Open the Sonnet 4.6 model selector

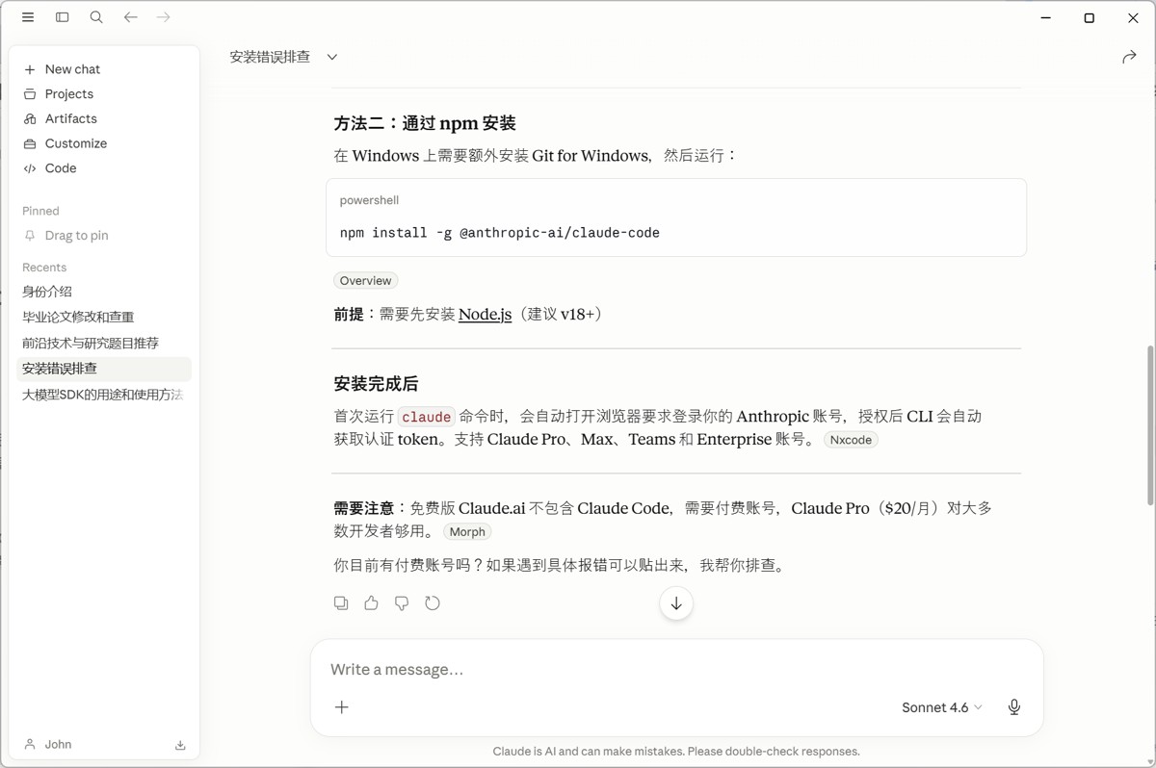tap(941, 707)
